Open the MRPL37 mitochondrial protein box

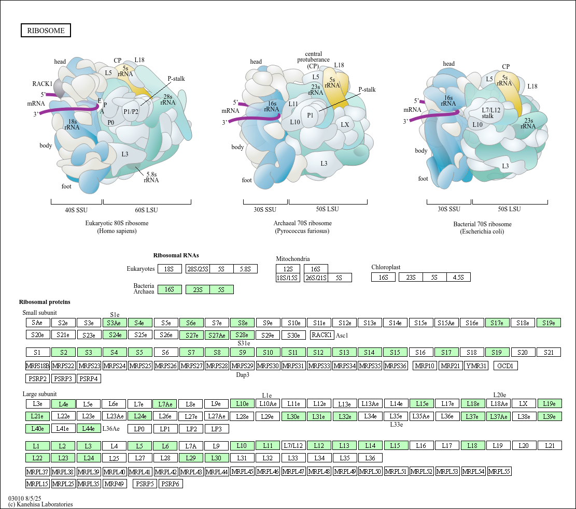[37, 472]
